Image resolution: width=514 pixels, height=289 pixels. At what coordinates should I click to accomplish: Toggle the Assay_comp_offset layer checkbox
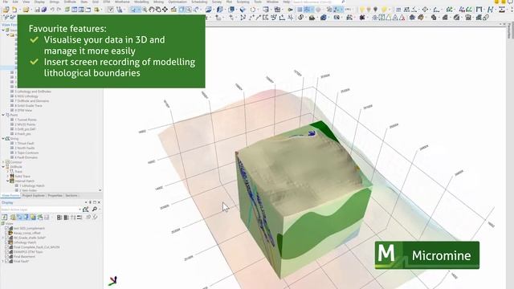6,233
